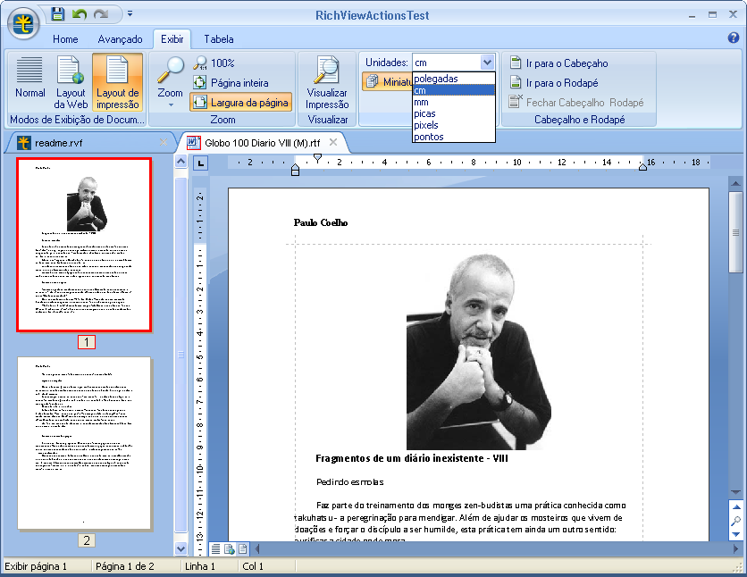Click the undo arrow in title bar
Screen dimensions: 747x577
coord(80,13)
